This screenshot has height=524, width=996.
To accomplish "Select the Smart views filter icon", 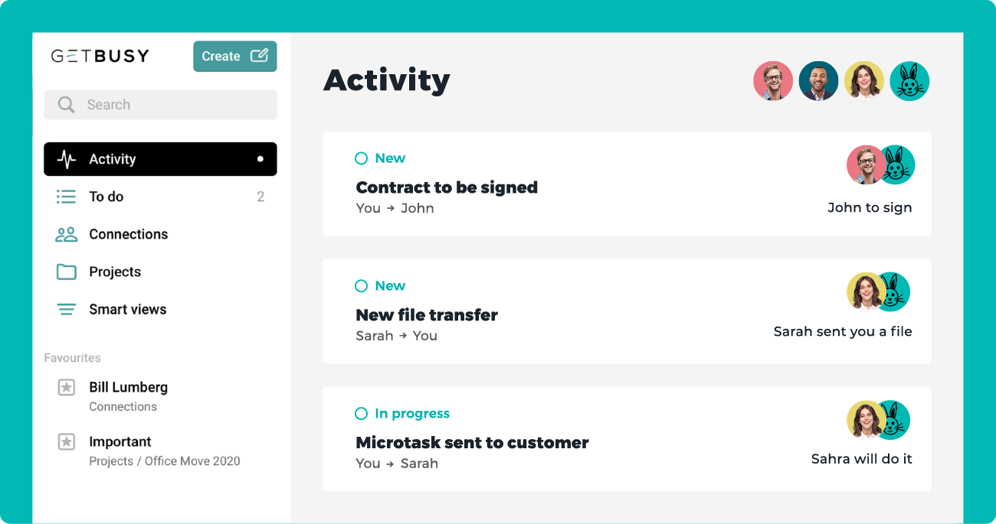I will [x=66, y=309].
